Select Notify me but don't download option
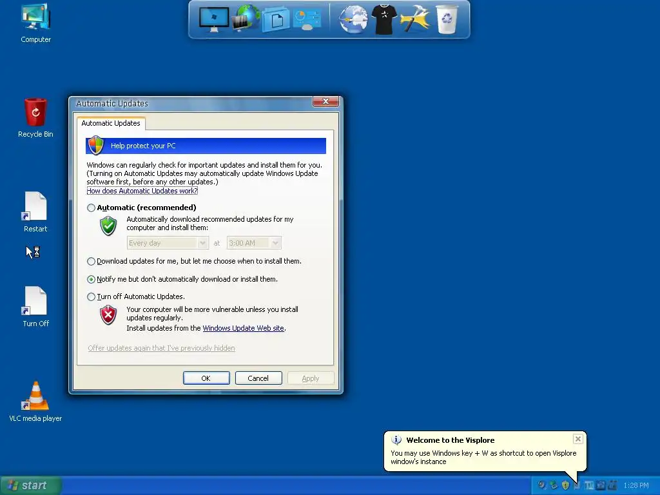Viewport: 660px width, 495px height. point(91,280)
